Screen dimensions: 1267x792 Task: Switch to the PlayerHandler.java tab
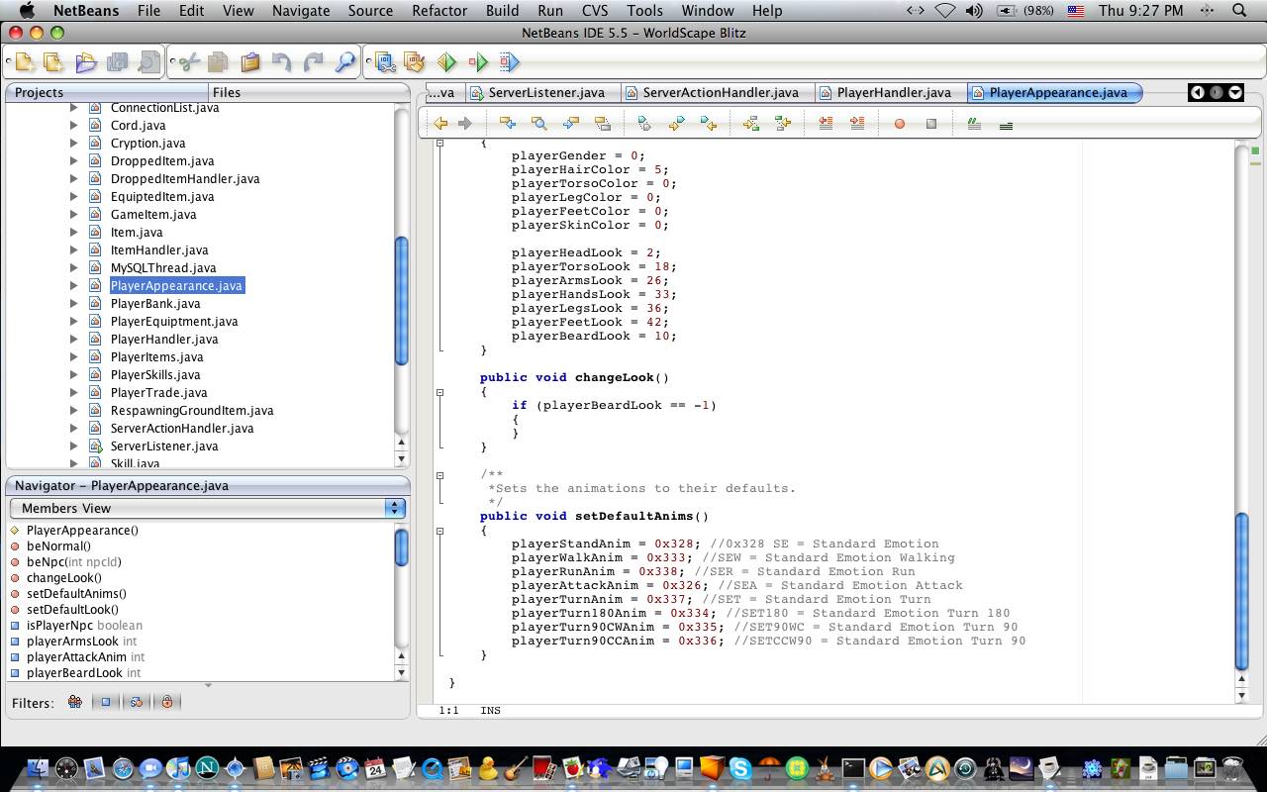(892, 92)
